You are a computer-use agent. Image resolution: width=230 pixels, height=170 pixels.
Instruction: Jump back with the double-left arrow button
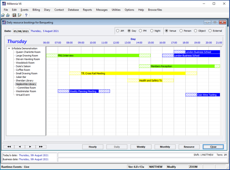pyautogui.click(x=9, y=147)
